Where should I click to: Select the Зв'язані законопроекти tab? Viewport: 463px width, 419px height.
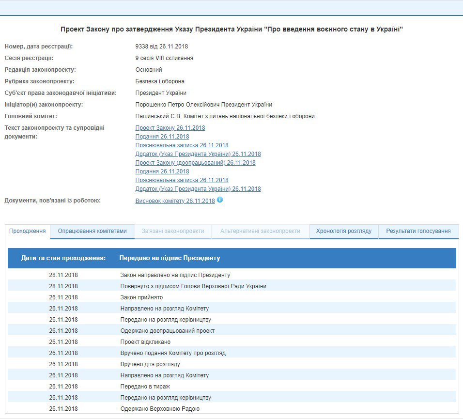pos(173,231)
